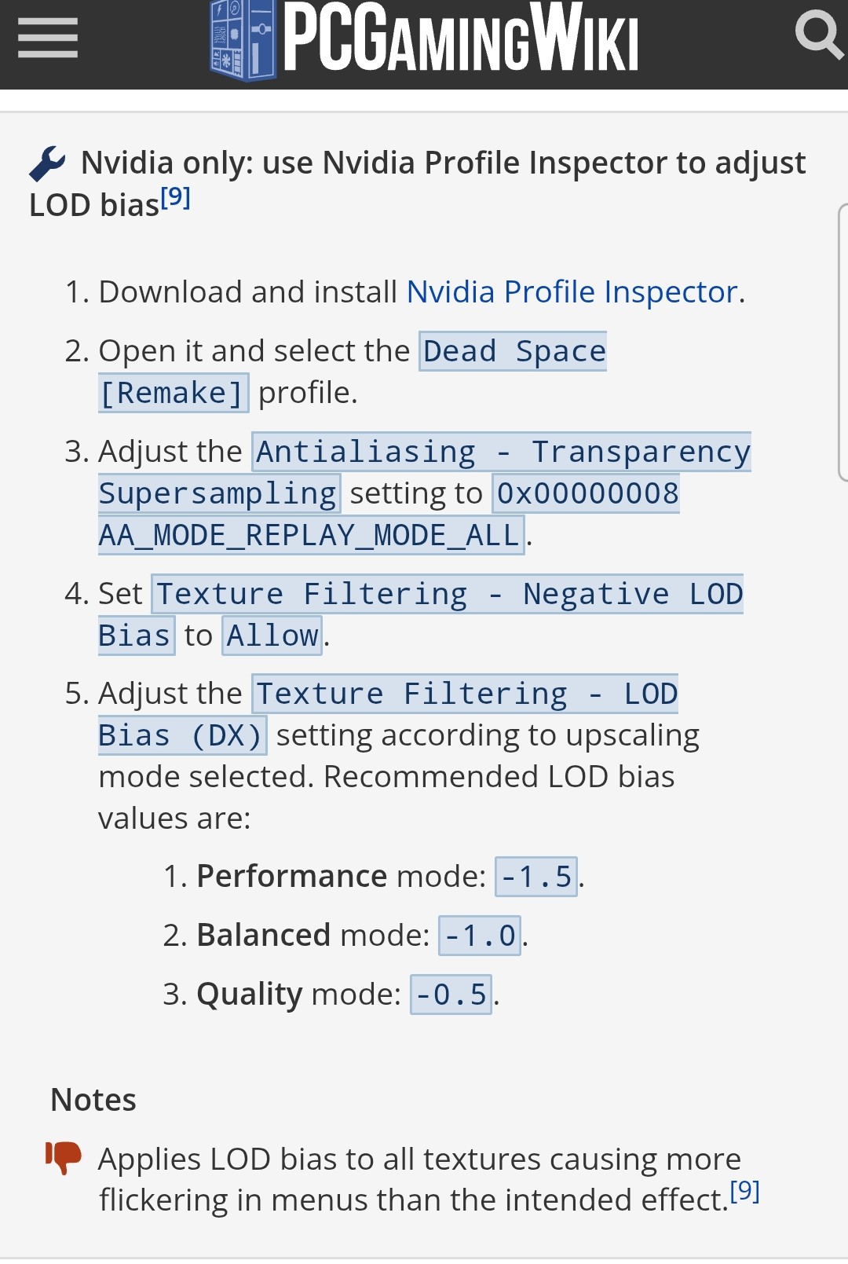Click the Performance mode -1.5 value
This screenshot has height=1264, width=848.
click(x=536, y=877)
